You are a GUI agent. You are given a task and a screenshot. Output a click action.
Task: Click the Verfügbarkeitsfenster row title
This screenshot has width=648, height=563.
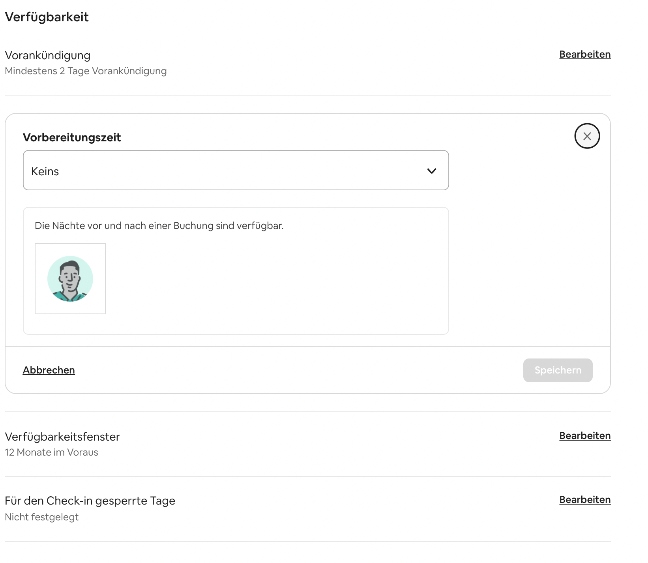[x=62, y=437]
